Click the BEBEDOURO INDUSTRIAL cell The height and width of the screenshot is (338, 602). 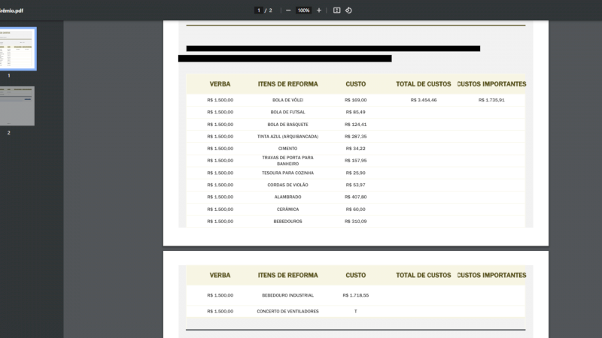click(x=288, y=295)
